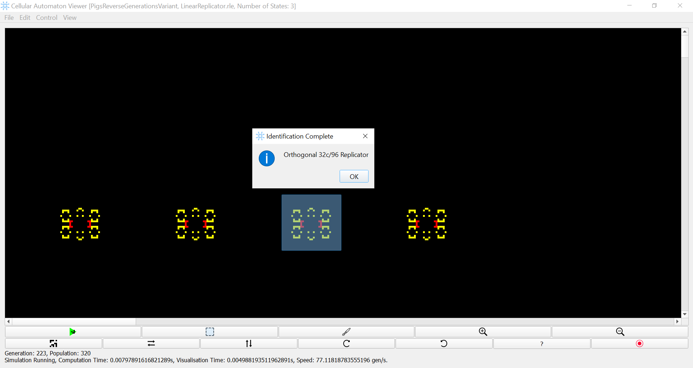The height and width of the screenshot is (368, 693).
Task: Click the horizontal scrollbar left arrow
Action: [x=8, y=321]
